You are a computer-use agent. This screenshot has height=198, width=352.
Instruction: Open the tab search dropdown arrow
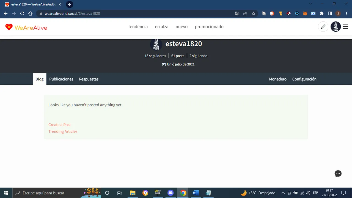coord(310,4)
